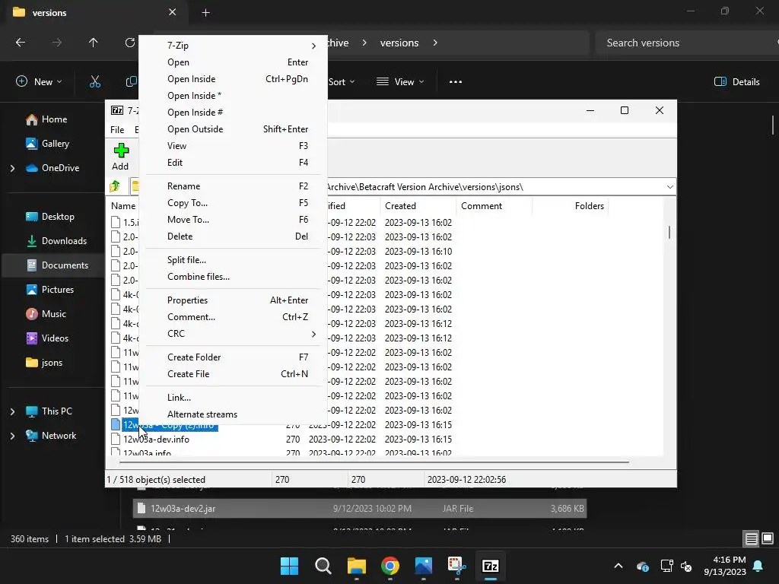
Task: Open File Explorer from taskbar
Action: tap(356, 566)
